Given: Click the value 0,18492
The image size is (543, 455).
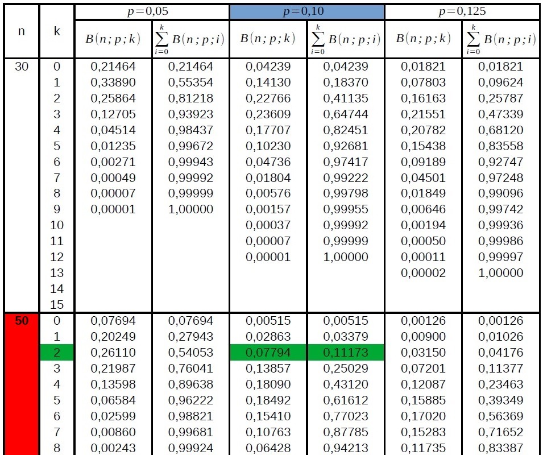Looking at the screenshot, I should click(268, 400).
